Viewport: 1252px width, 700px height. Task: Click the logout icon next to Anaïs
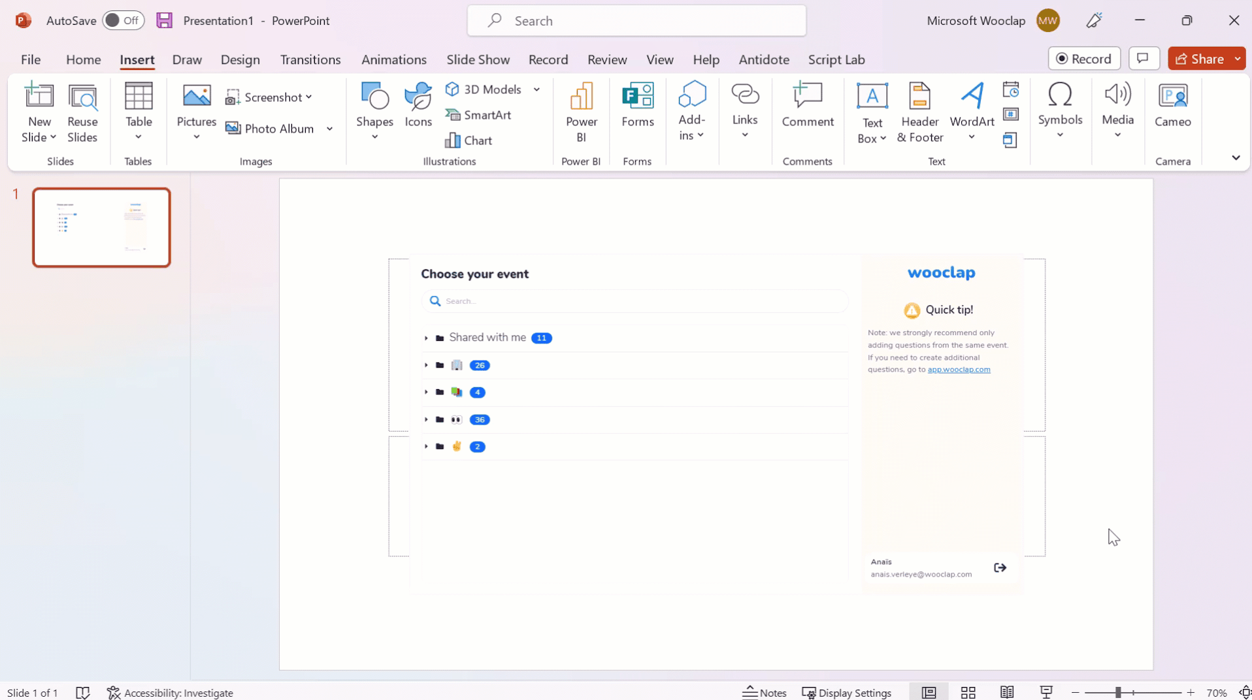[x=1000, y=567]
